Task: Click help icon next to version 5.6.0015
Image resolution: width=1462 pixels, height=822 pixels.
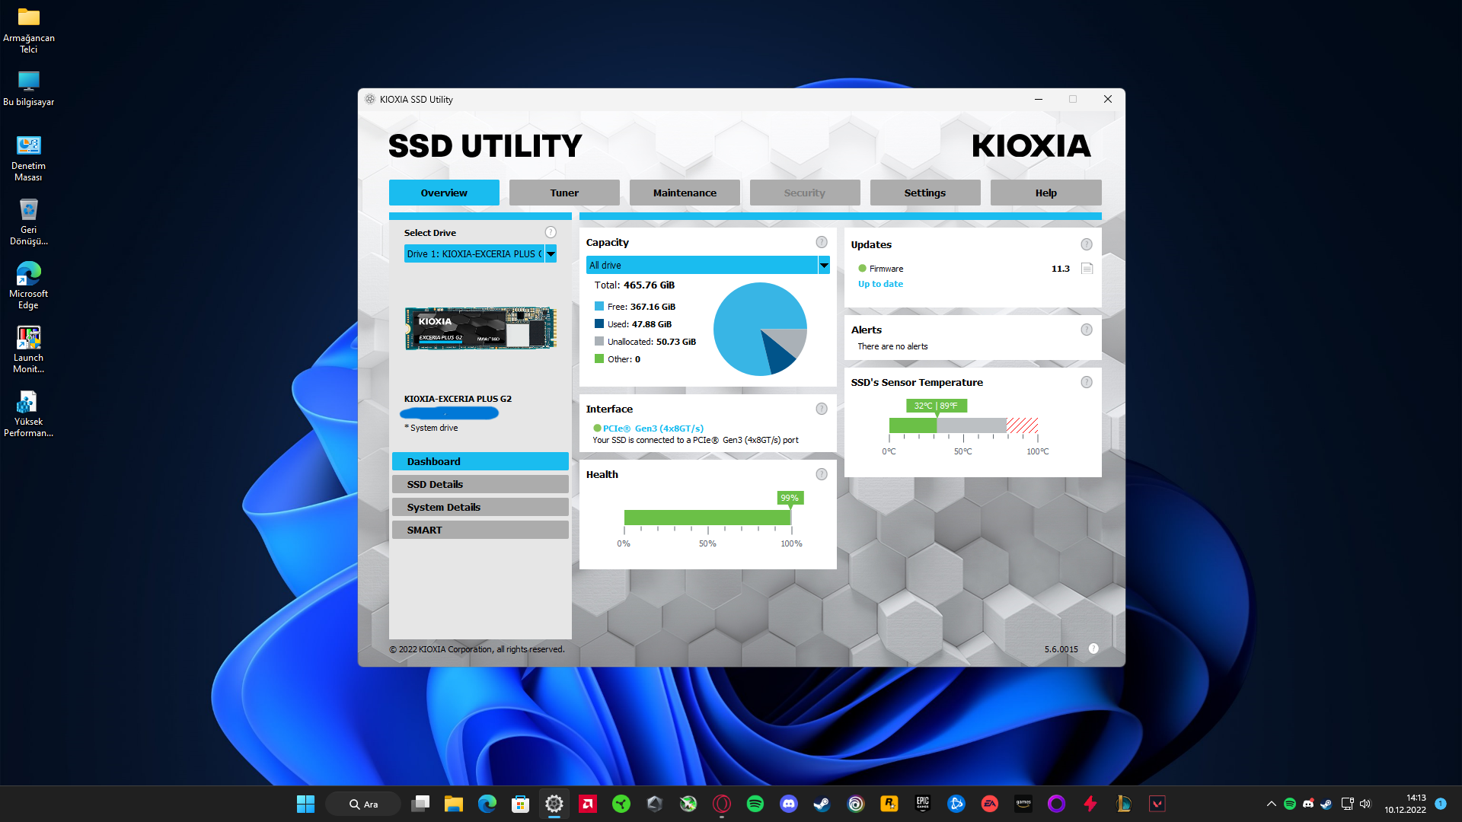Action: point(1093,648)
